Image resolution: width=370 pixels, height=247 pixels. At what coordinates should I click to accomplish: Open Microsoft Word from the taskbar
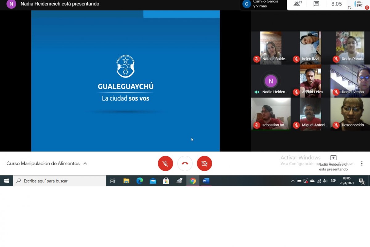coord(206,181)
